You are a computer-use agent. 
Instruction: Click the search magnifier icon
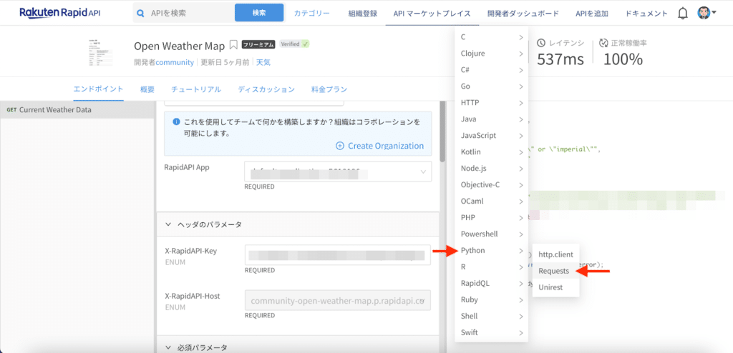tap(140, 13)
